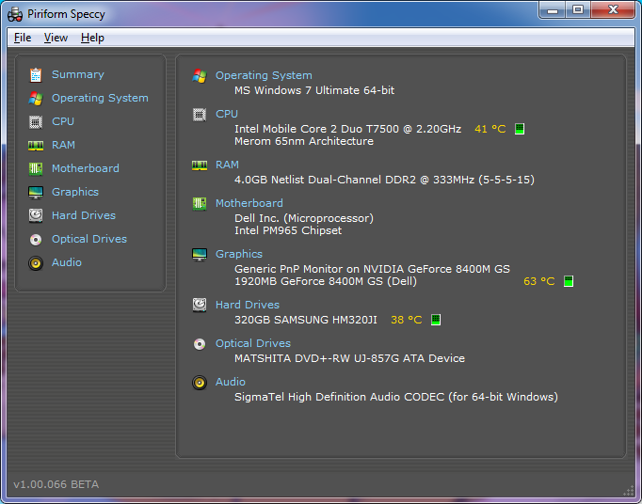Click the Audio speaker icon in sidebar

click(x=36, y=262)
